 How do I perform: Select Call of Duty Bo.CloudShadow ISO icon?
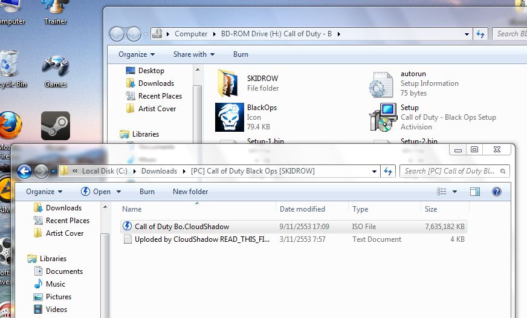click(127, 226)
